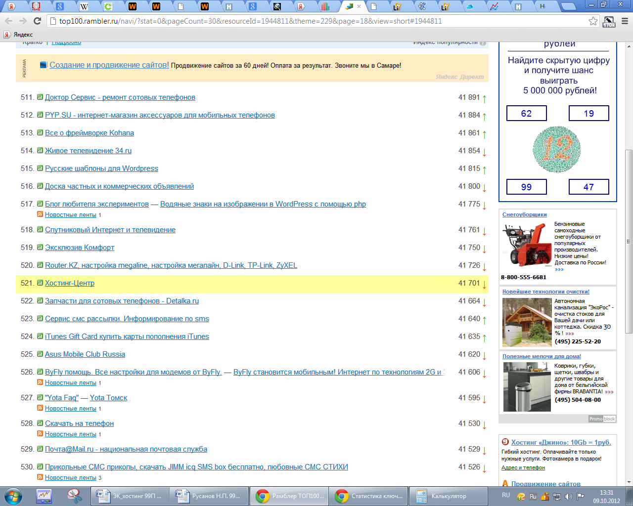The height and width of the screenshot is (506, 633).
Task: Click the snowblower ad image
Action: [526, 246]
